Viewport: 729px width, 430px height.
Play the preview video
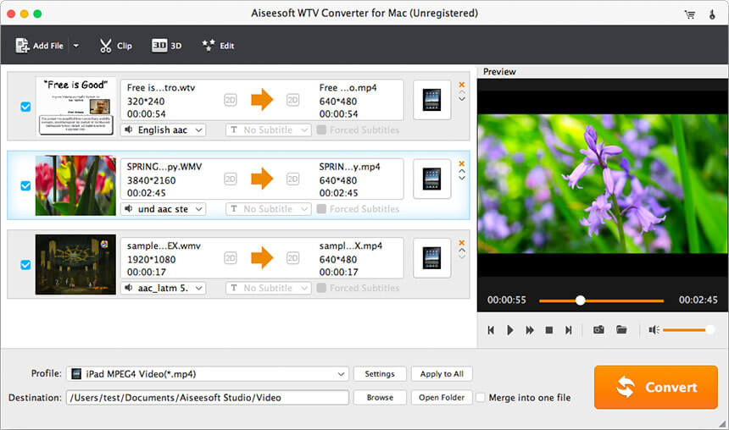[510, 330]
